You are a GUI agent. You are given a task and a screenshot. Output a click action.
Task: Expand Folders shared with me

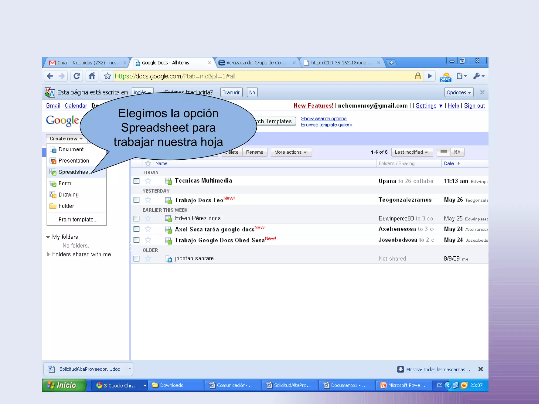point(48,254)
